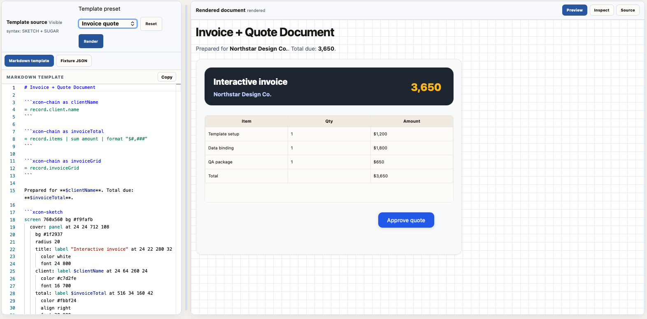Click the 'Prepared for' summary line in preview
This screenshot has width=647, height=319.
tap(266, 49)
